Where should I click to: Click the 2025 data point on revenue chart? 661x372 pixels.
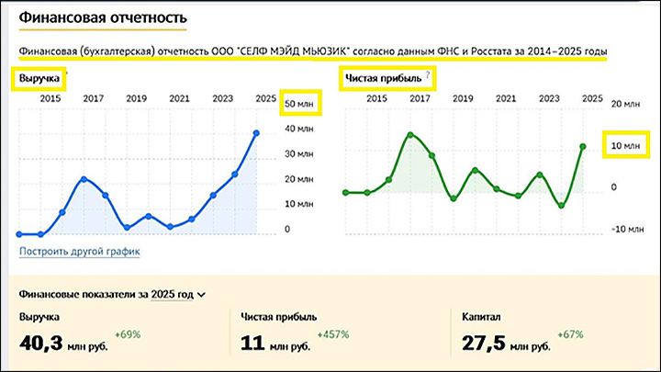pyautogui.click(x=256, y=133)
